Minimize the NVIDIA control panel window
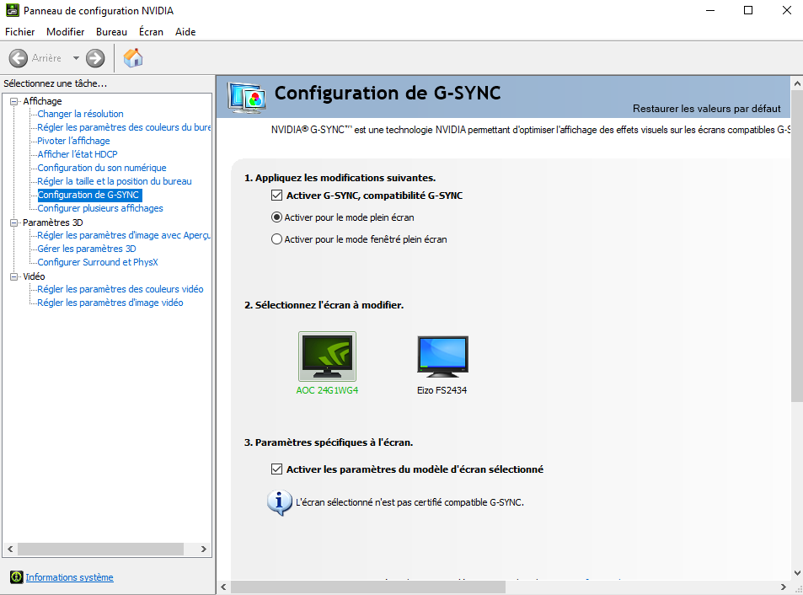 click(709, 10)
